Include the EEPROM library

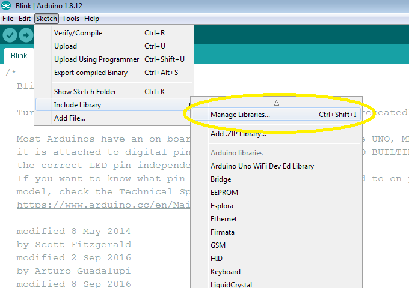224,193
